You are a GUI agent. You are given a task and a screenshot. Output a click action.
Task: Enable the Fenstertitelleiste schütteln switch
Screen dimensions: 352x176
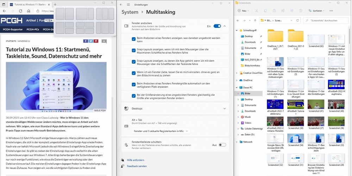click(222, 145)
